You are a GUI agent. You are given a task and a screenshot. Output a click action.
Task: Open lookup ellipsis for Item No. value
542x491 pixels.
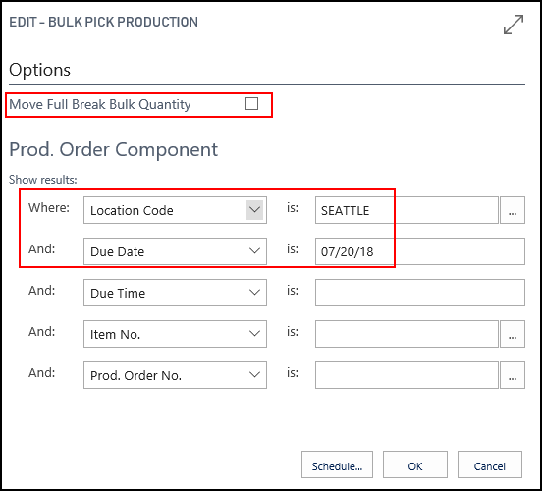513,334
